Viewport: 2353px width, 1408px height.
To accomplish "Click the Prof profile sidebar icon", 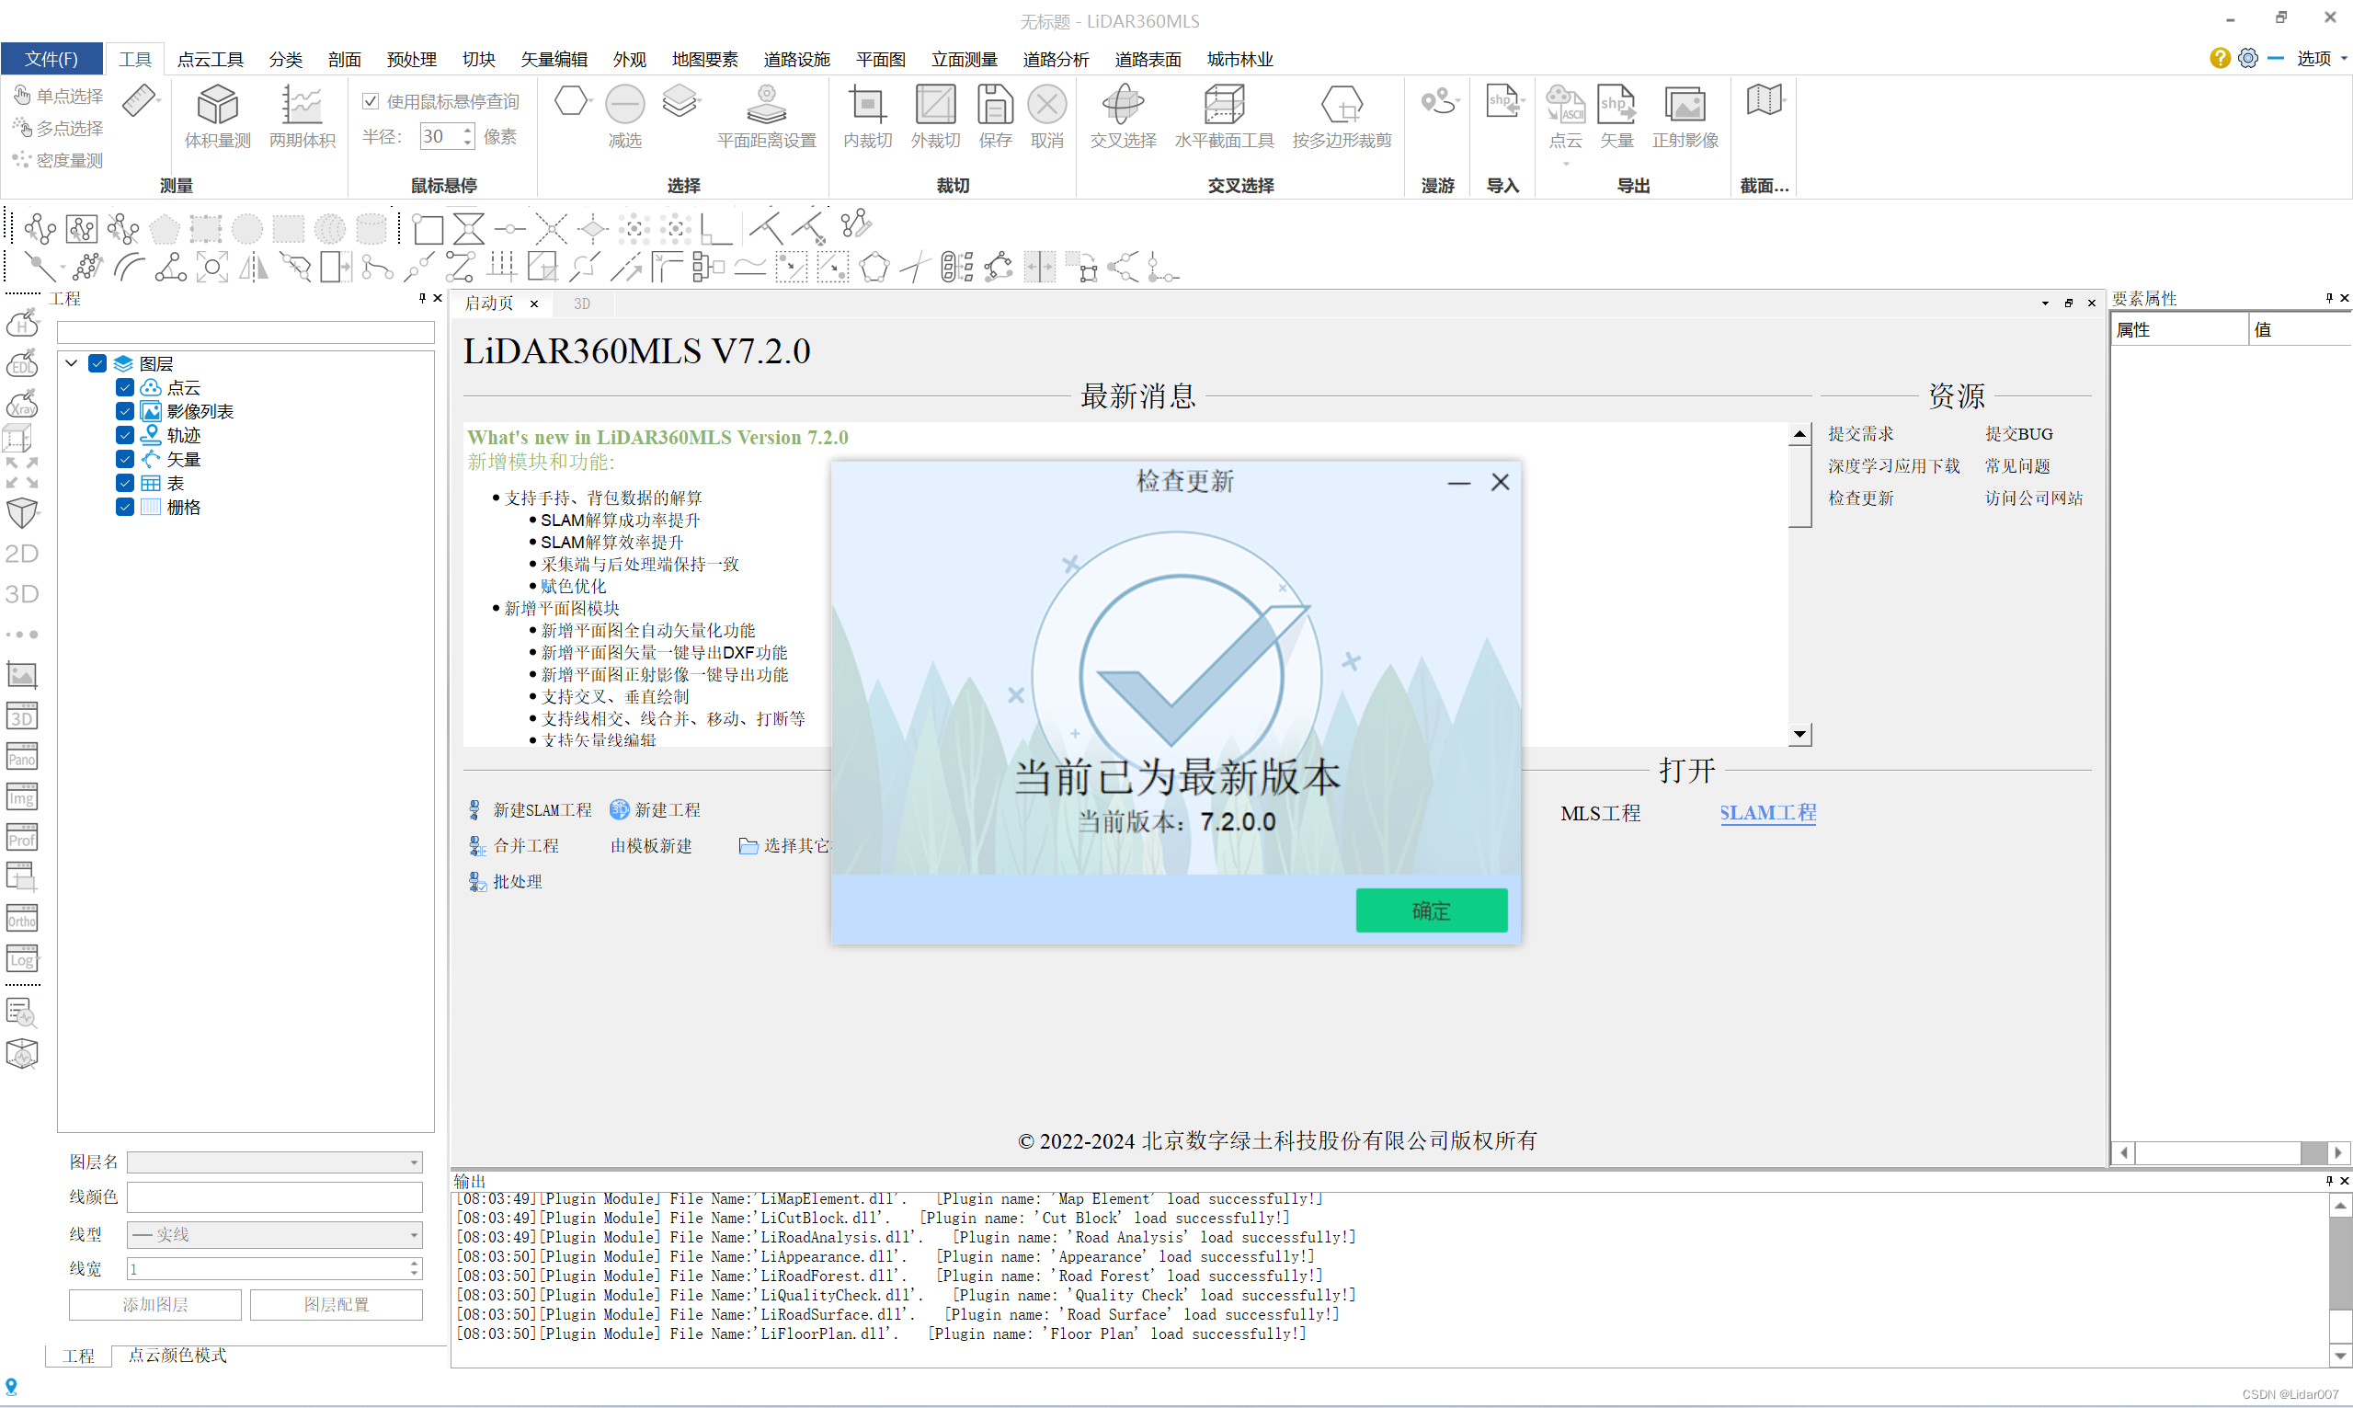I will pos(22,838).
